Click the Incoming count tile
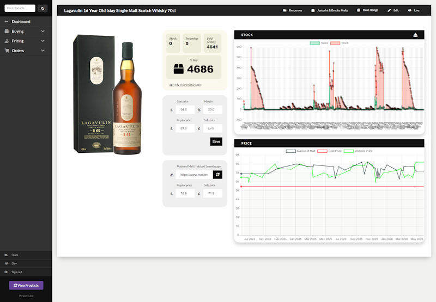Viewport: 436px width, 302px height. click(192, 43)
